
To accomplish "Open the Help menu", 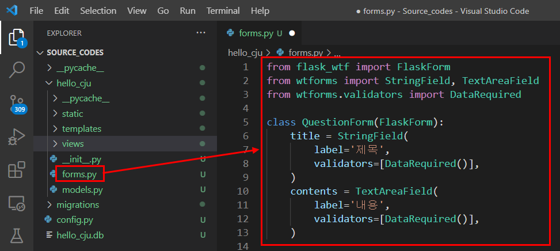I will click(260, 11).
